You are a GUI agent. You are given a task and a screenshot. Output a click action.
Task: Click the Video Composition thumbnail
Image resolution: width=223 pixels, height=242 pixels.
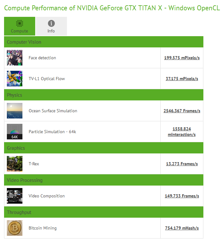(15, 196)
